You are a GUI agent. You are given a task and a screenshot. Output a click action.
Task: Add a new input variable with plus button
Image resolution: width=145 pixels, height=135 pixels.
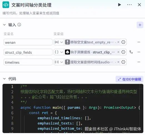tap(140, 25)
